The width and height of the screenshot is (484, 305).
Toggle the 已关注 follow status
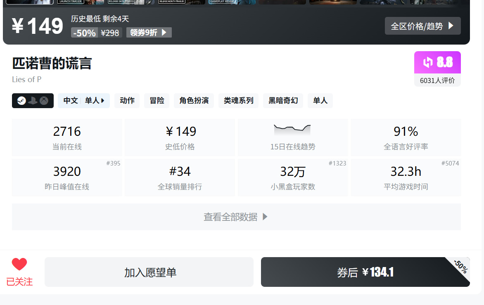[19, 281]
